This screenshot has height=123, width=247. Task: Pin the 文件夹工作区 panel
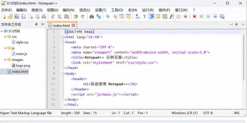coord(37,24)
